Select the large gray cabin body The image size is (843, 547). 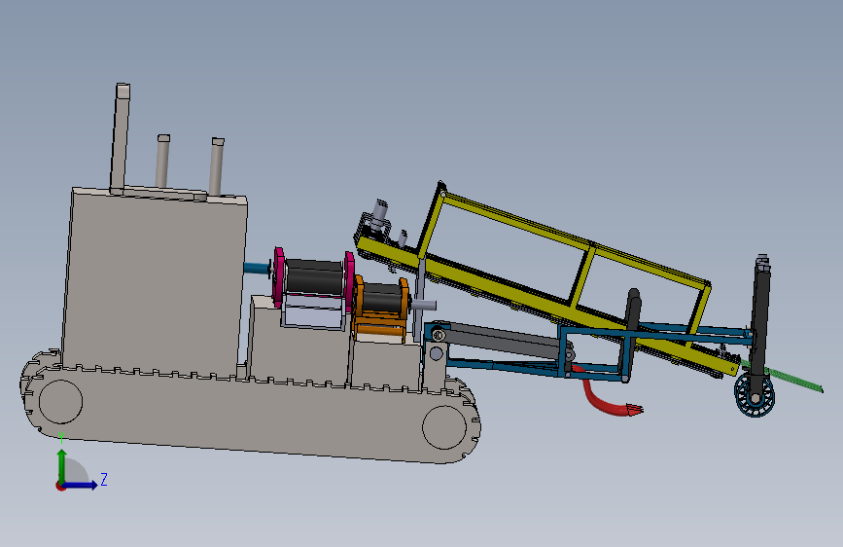click(x=154, y=280)
